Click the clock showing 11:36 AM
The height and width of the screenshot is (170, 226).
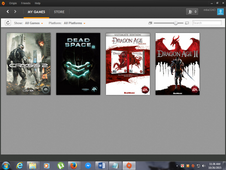(215, 166)
